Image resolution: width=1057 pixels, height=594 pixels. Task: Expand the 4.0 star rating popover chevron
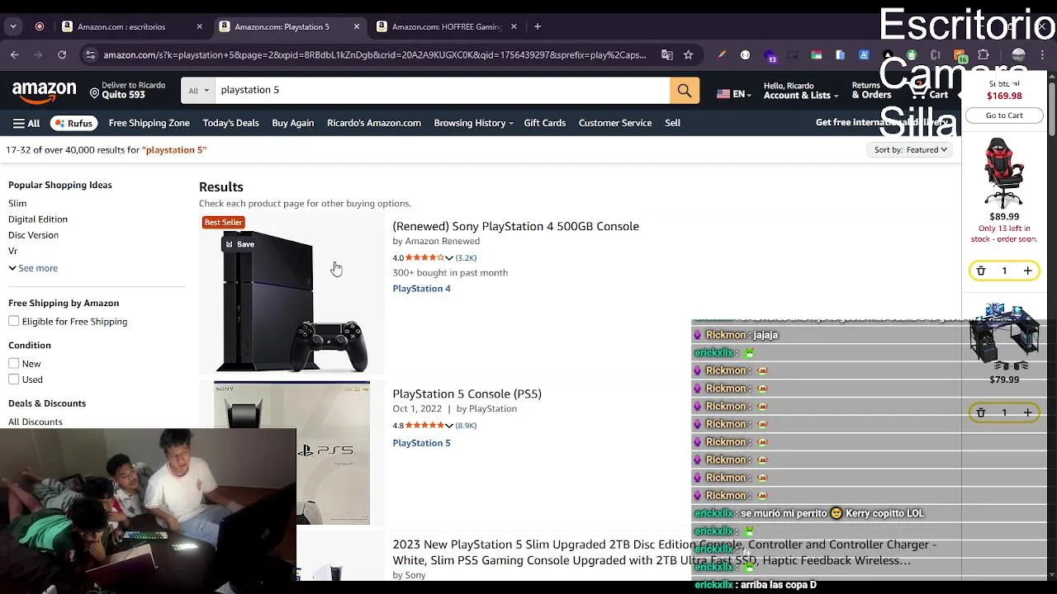[449, 257]
